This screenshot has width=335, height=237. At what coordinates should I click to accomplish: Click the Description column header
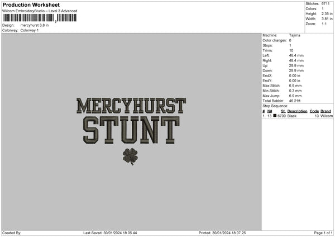(297, 111)
